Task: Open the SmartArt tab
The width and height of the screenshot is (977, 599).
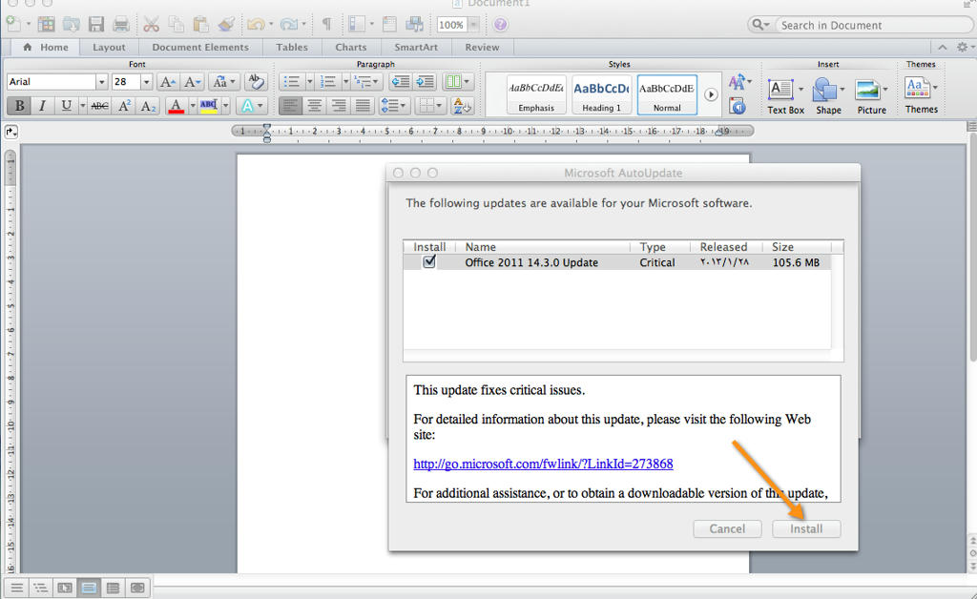Action: tap(416, 48)
